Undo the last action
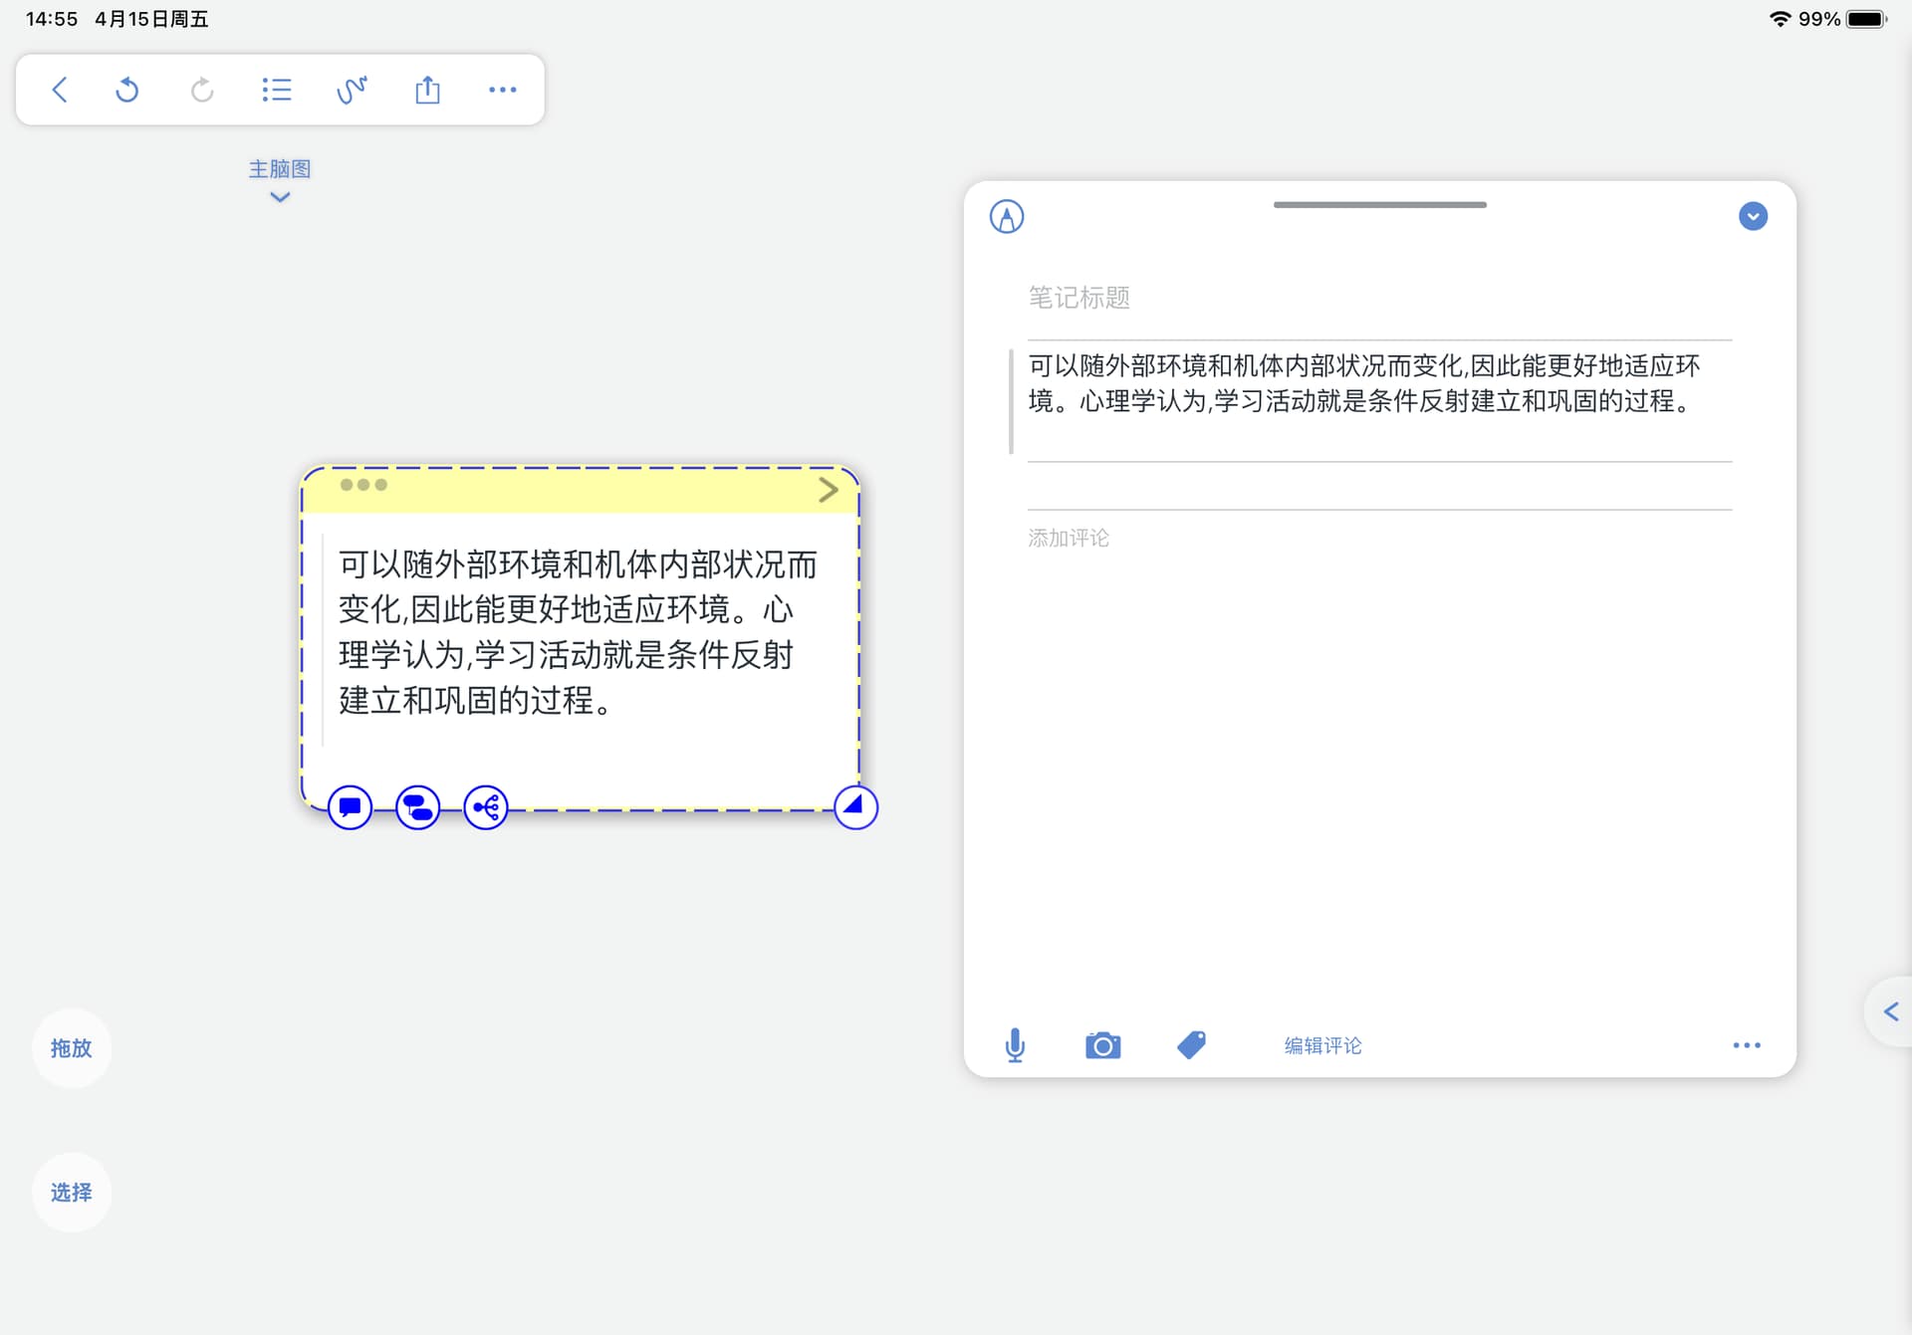1912x1335 pixels. [126, 90]
